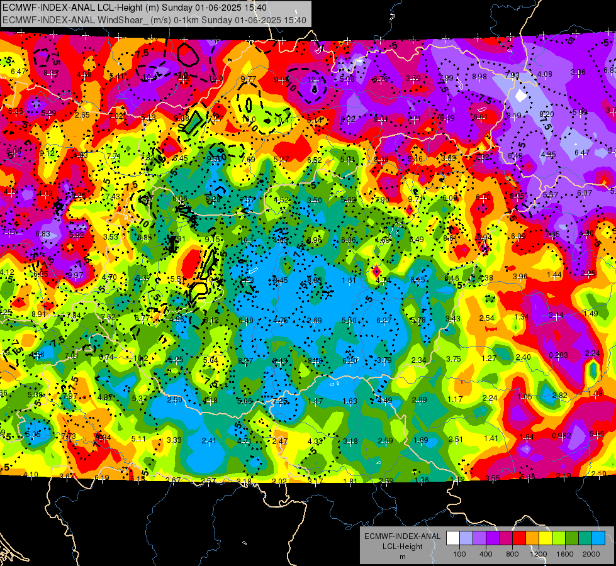Click the grid value '6.27'

[x=383, y=321]
